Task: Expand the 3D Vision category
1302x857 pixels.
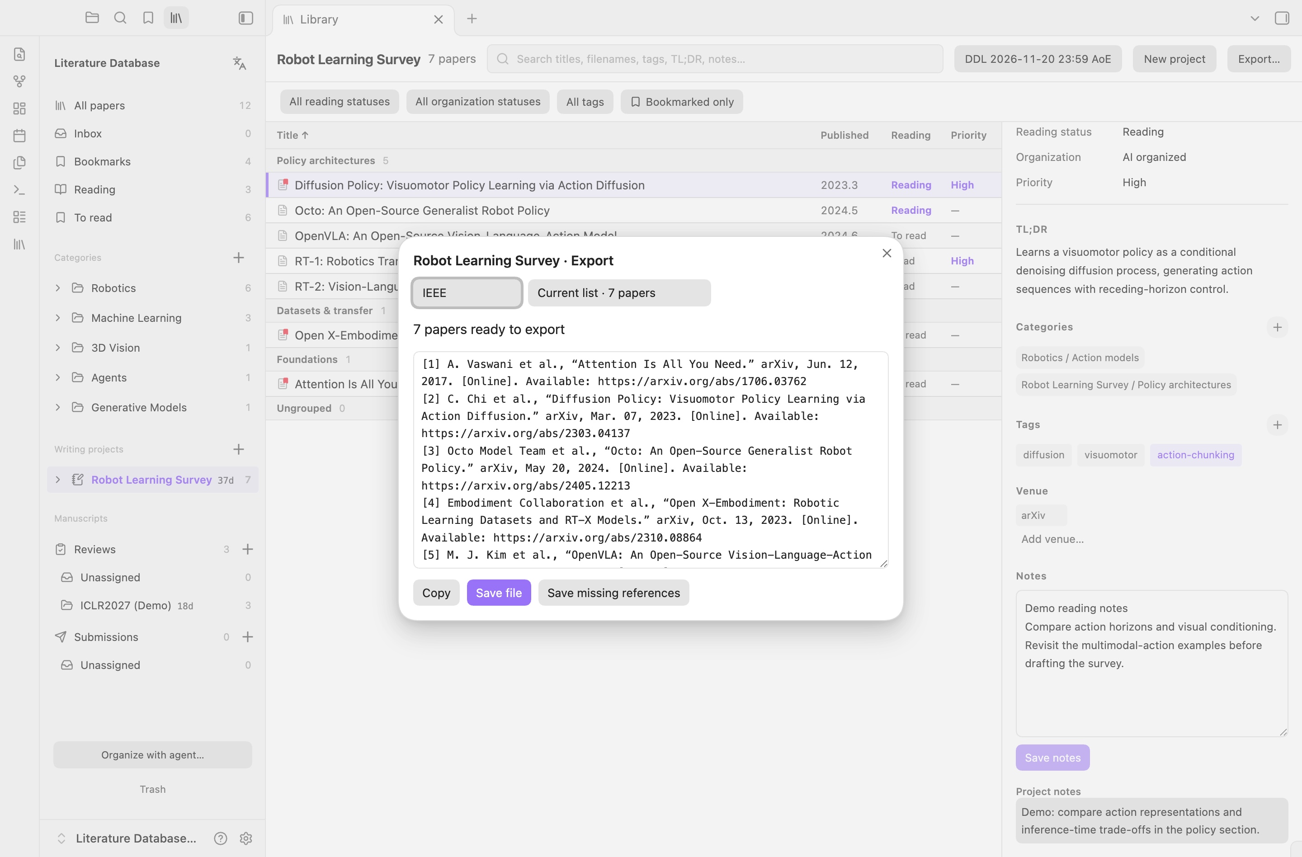Action: 57,348
